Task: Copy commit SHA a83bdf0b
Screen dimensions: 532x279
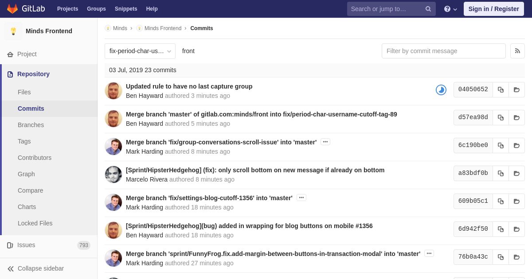Action: point(501,173)
